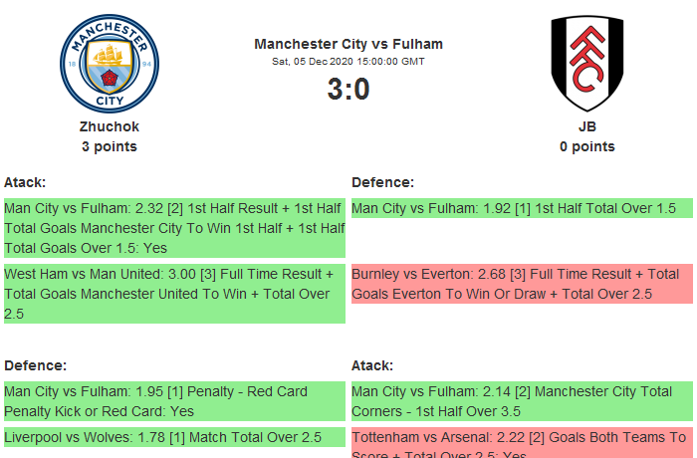Select the Manchester City Total Corners bet
This screenshot has height=458, width=697.
tap(522, 401)
